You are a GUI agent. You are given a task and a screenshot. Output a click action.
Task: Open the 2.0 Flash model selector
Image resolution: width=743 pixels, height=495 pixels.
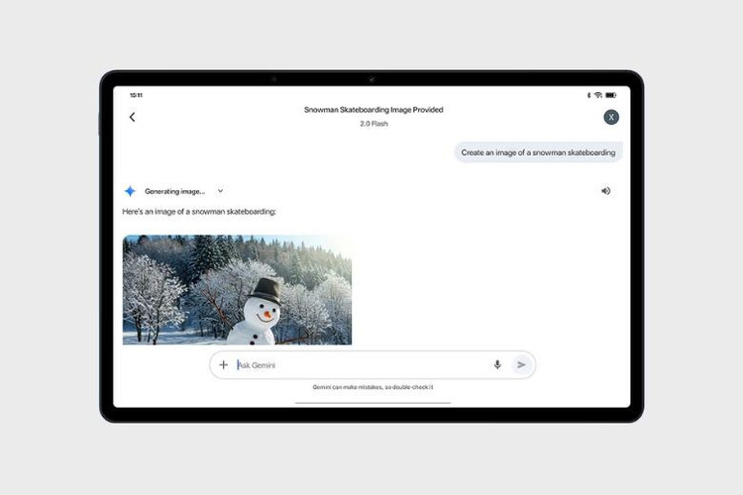pos(372,124)
